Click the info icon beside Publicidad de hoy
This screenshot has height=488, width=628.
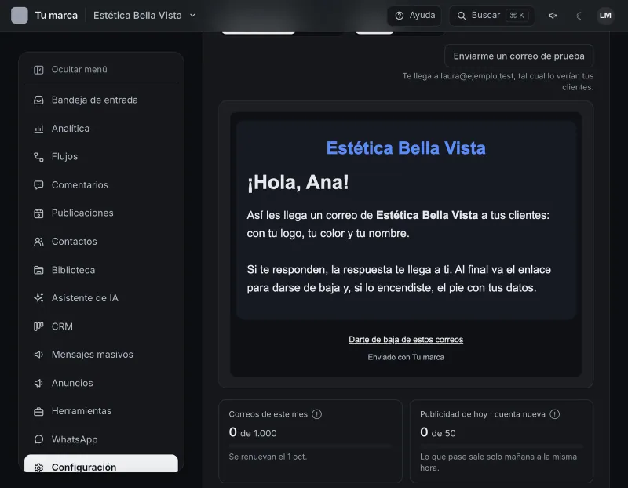coord(555,414)
